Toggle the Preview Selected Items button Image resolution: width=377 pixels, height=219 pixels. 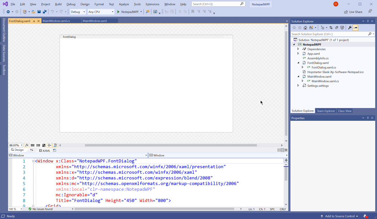(x=355, y=28)
